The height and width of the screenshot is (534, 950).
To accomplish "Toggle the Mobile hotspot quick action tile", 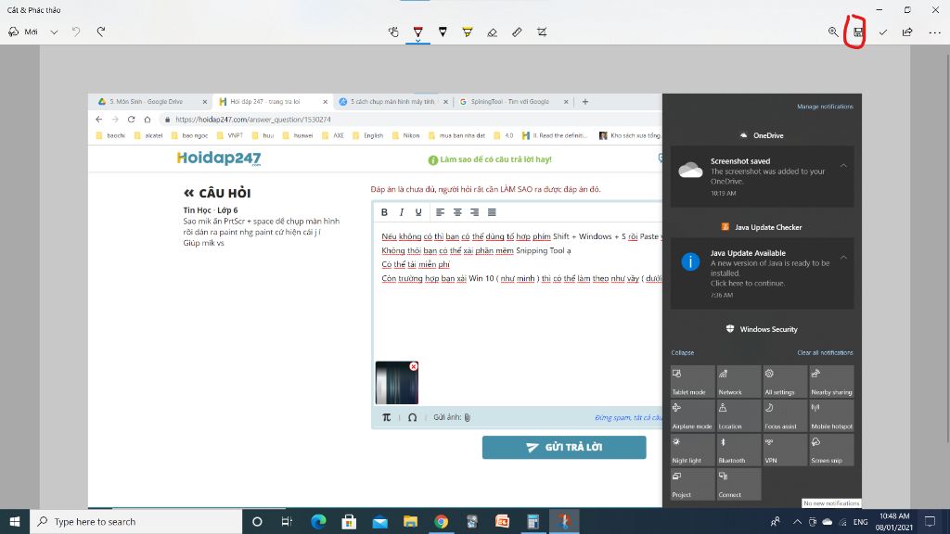I will (831, 415).
